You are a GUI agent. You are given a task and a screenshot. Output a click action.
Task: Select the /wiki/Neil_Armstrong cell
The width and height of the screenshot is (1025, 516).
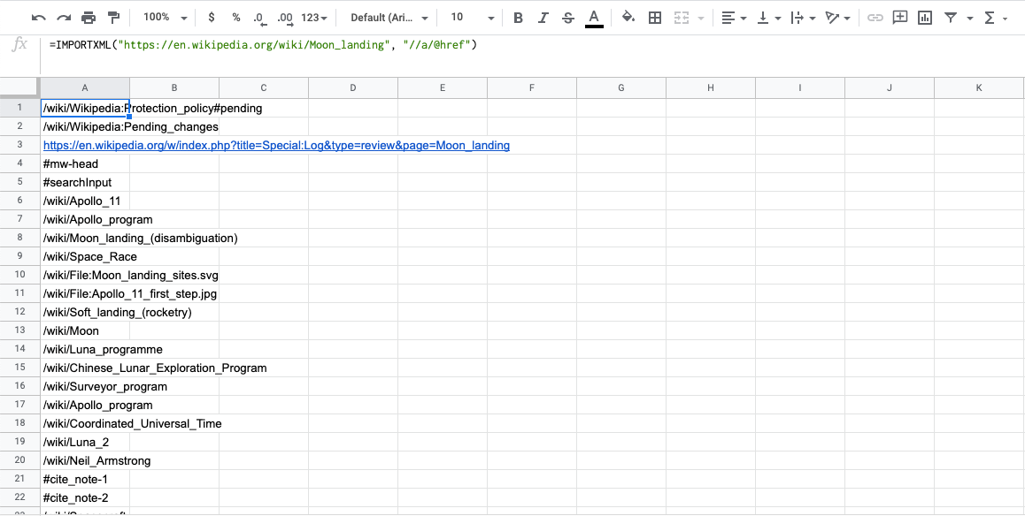pyautogui.click(x=85, y=460)
